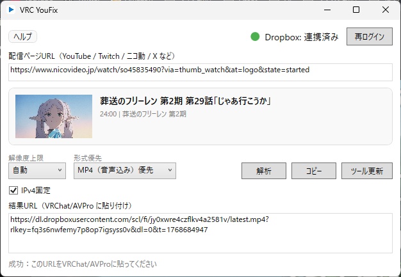Viewport: 401px width, 277px height.
Task: Click the VRC YouFix app icon in title bar
Action: tap(11, 10)
